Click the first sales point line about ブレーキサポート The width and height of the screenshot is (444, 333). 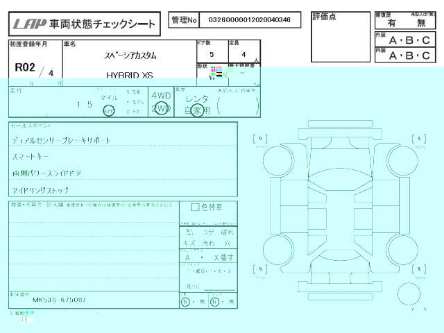coord(61,140)
